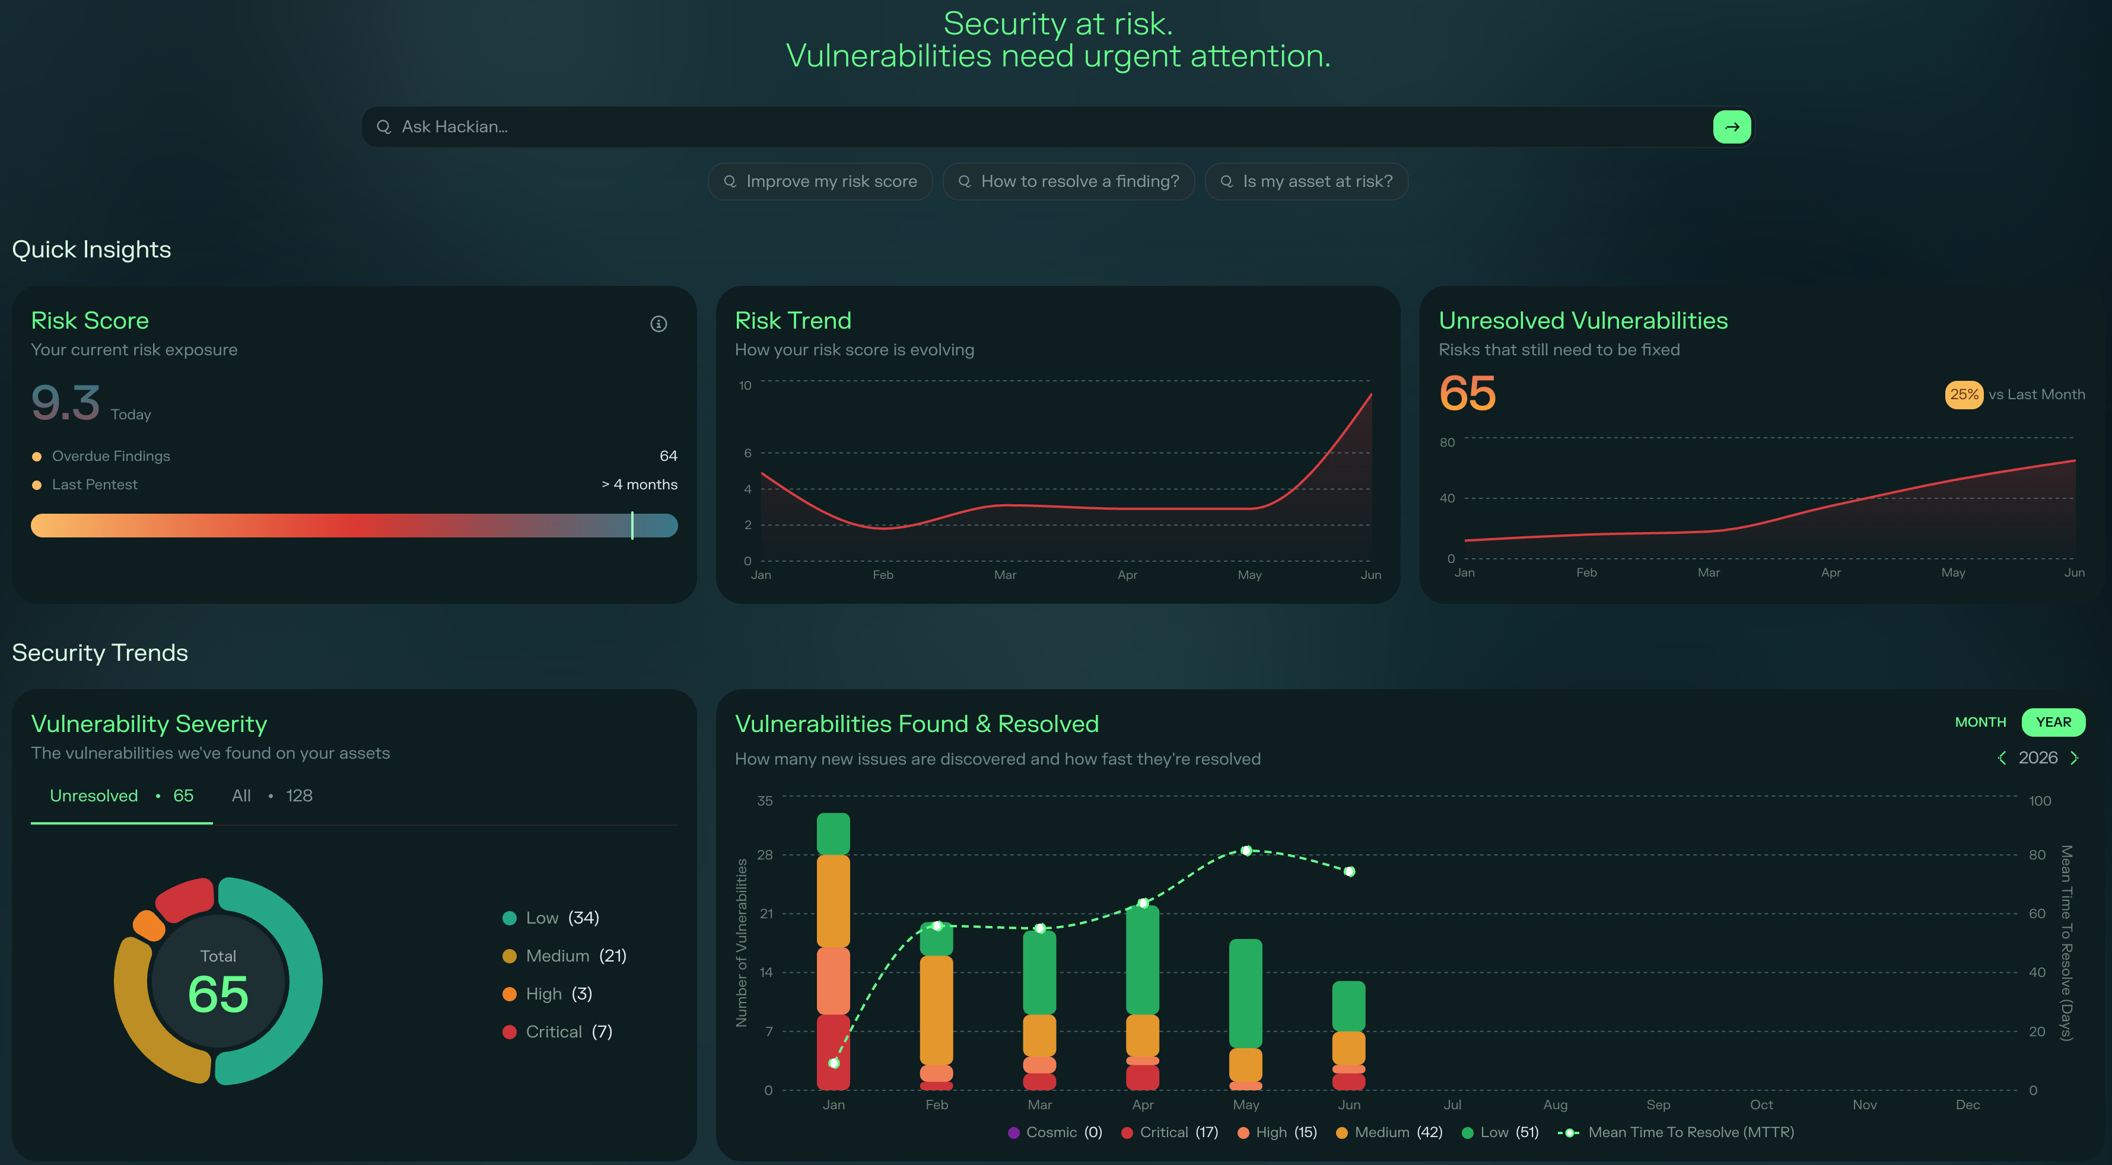Click the Last Pentest row
This screenshot has width=2112, height=1165.
354,485
